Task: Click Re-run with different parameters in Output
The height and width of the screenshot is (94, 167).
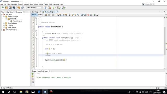Action: point(33,77)
